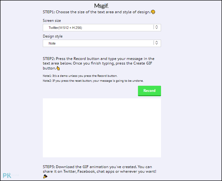Click the Msgif logo at top
222x181 pixels.
click(x=101, y=6)
